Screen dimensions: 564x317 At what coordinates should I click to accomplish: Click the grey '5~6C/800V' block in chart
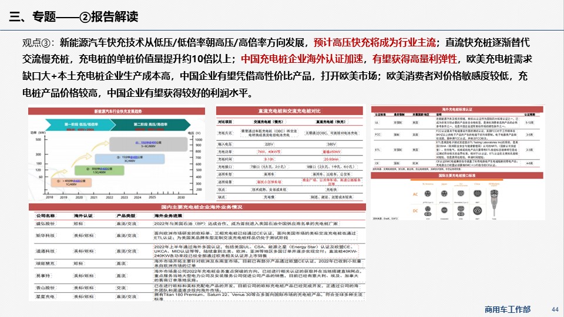point(149,144)
